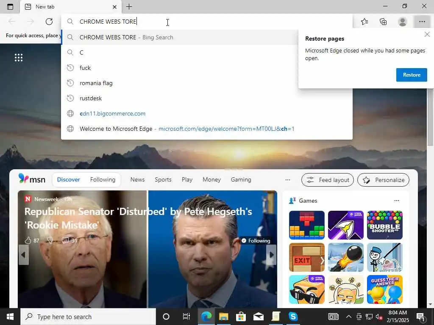Image resolution: width=434 pixels, height=325 pixels.
Task: Click the Refresh page icon
Action: 49,22
